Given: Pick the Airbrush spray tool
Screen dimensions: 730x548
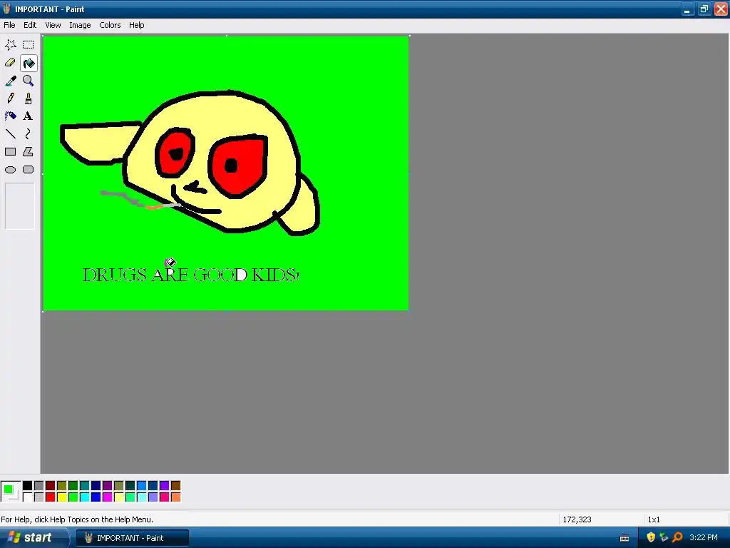Looking at the screenshot, I should coord(11,116).
